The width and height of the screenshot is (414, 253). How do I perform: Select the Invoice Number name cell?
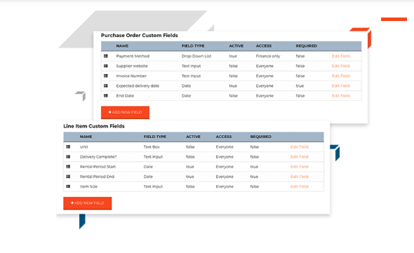(131, 76)
